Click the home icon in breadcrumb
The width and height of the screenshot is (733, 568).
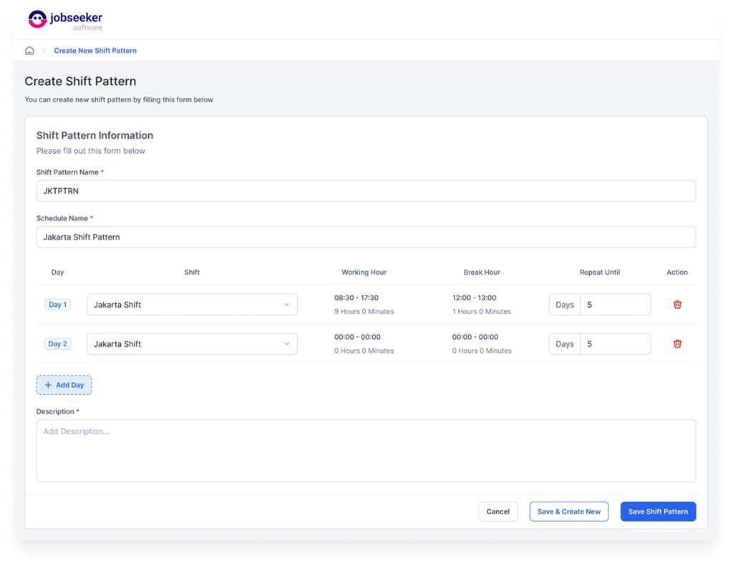point(29,51)
